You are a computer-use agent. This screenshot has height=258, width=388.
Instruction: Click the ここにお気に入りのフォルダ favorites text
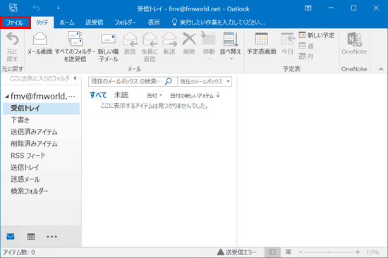[x=40, y=78]
